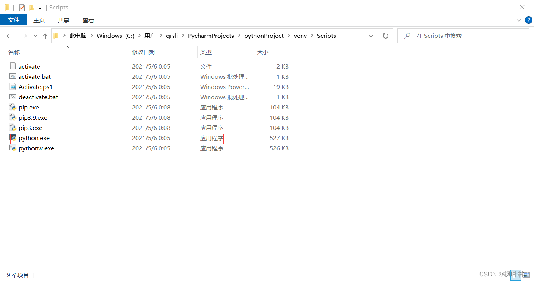Viewport: 534px width, 281px height.
Task: Select the deactivate.bat file name
Action: pyautogui.click(x=38, y=97)
